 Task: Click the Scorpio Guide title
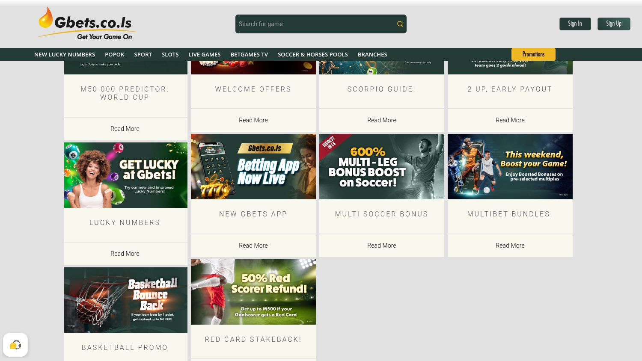(x=382, y=89)
